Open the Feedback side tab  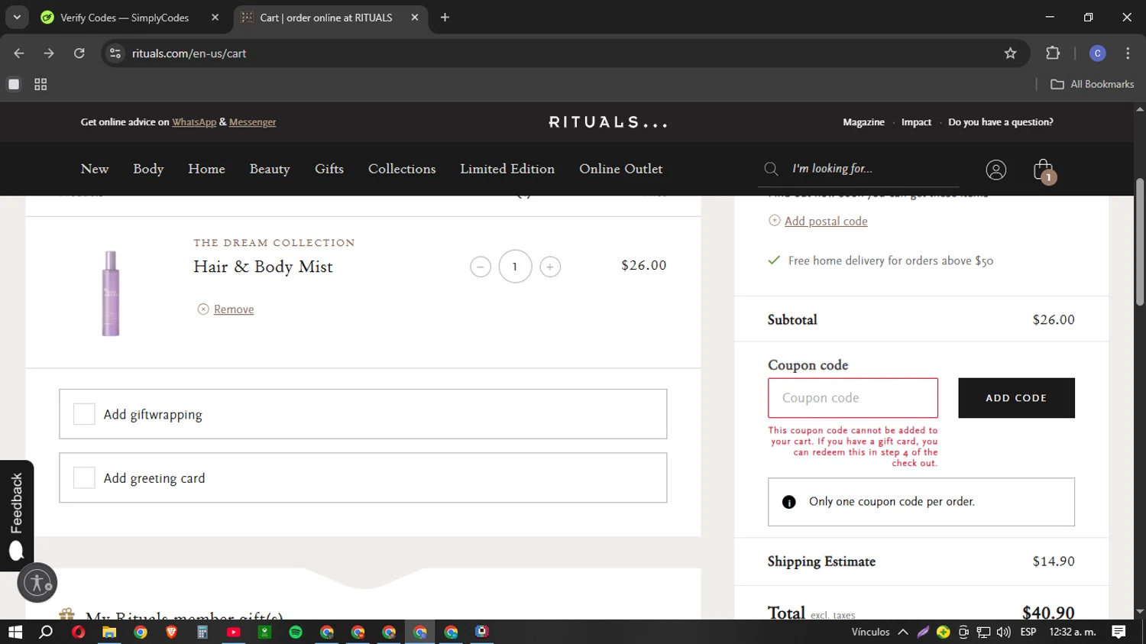[x=16, y=515]
